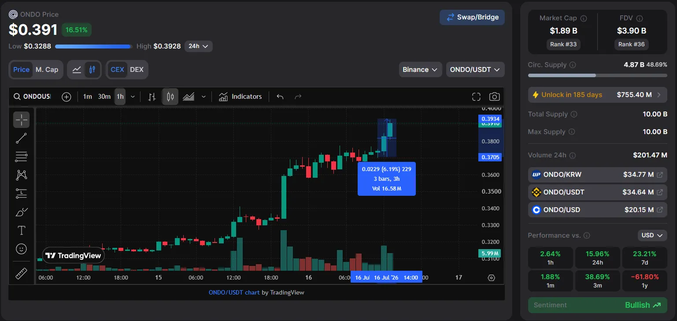Image resolution: width=677 pixels, height=321 pixels.
Task: Click the Swap/Bridge button
Action: [472, 17]
